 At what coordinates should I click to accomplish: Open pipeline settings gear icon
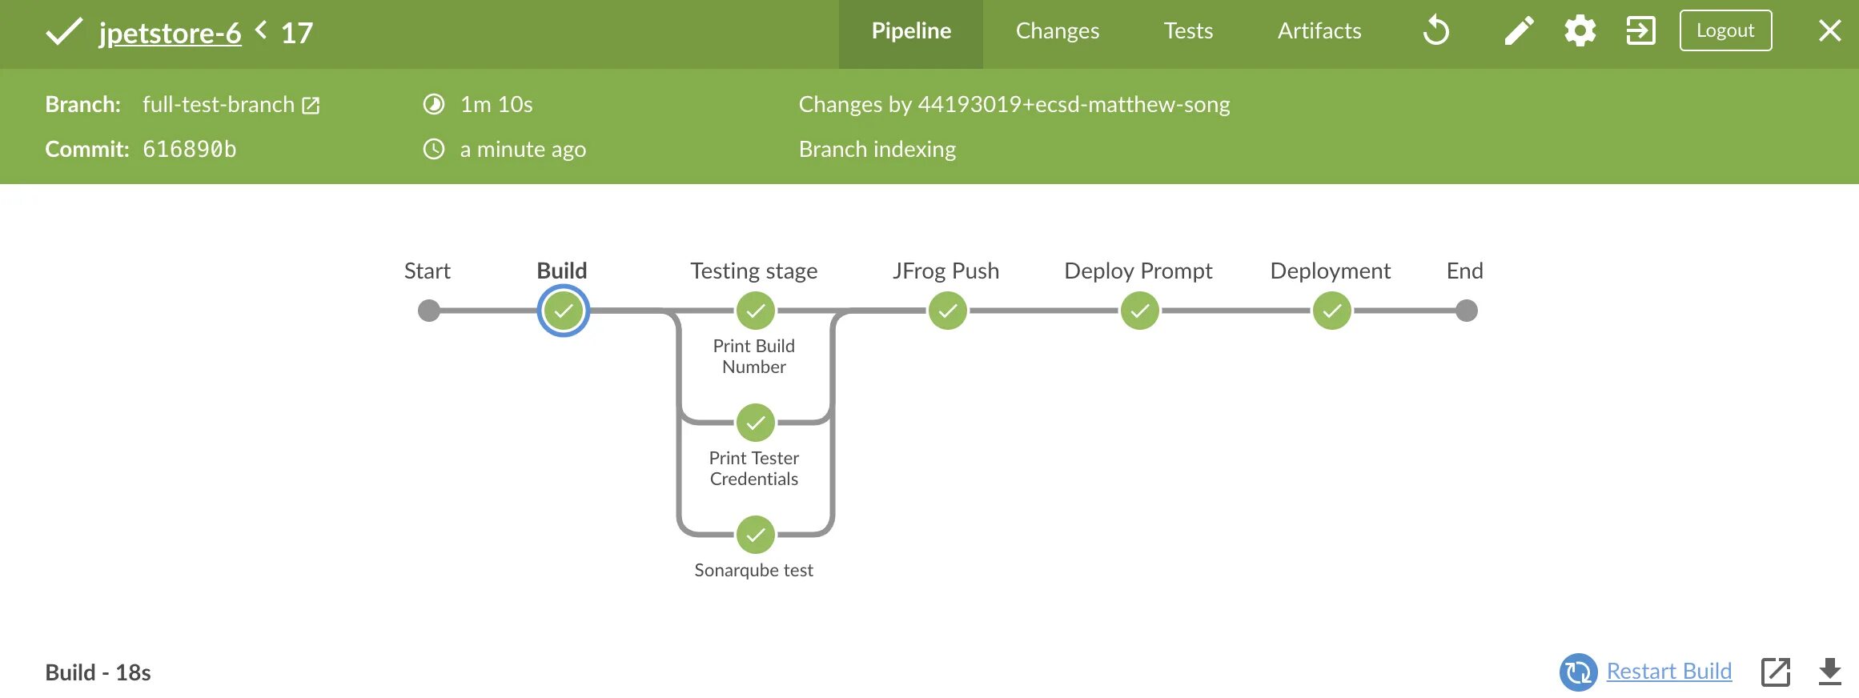[1580, 31]
